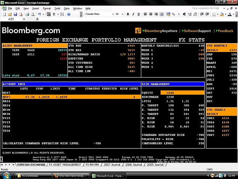This screenshot has width=238, height=179.
Task: Open the File menu
Action: pyautogui.click(x=10, y=8)
